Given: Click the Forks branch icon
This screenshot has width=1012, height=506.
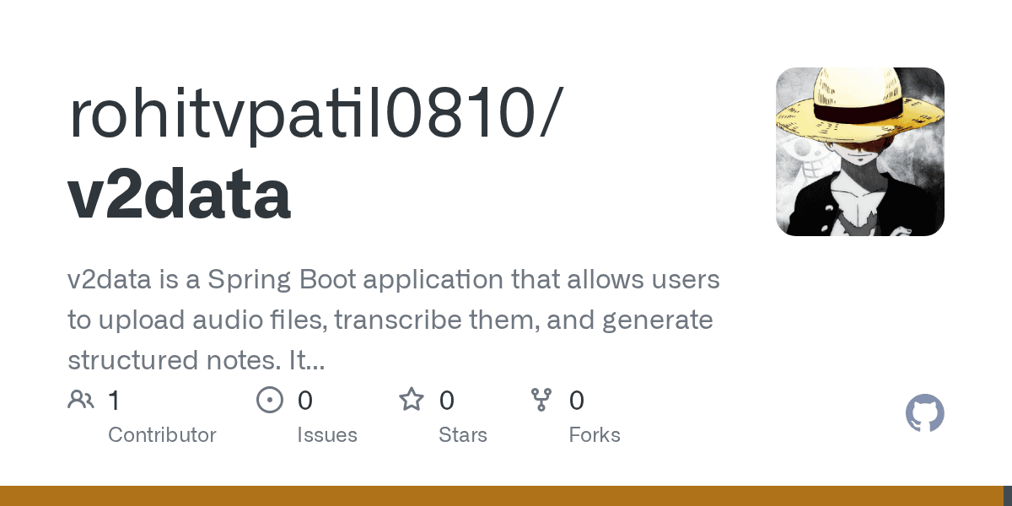Looking at the screenshot, I should pos(541,400).
